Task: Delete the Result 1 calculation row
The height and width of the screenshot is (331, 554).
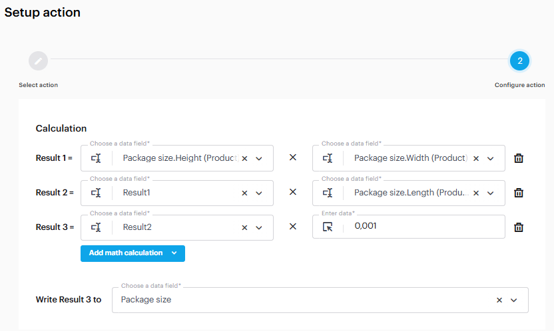Action: pyautogui.click(x=519, y=158)
